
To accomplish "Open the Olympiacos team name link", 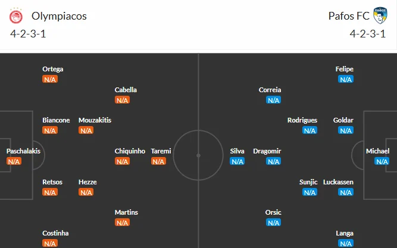I will (x=59, y=16).
